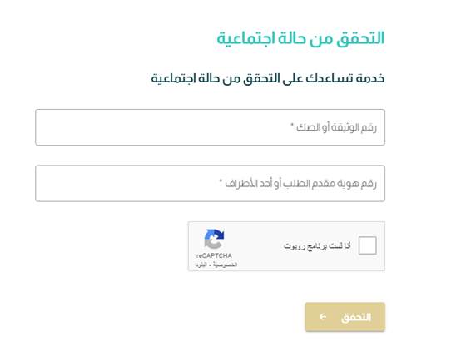Screen dimensions: 461x361
Task: Click the رقم الوثيقة أو الصك placeholder text
Action: pyautogui.click(x=336, y=127)
